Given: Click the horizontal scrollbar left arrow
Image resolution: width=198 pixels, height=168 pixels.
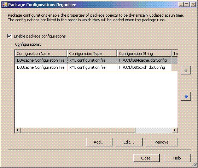Looking at the screenshot, I should tap(18, 130).
